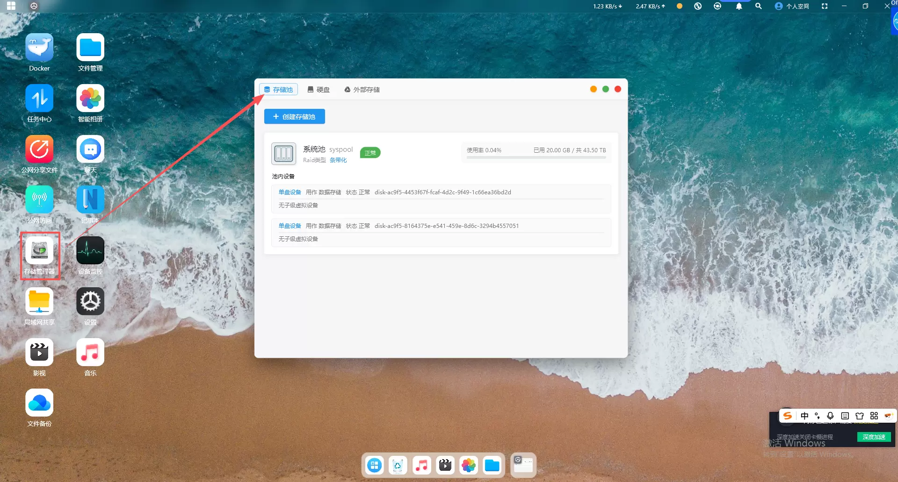This screenshot has width=898, height=482.
Task: Launch the 任务中心 task center
Action: 39,99
